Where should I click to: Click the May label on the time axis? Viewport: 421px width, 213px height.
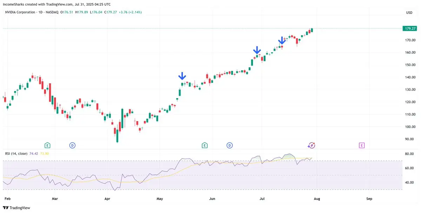tap(160, 199)
